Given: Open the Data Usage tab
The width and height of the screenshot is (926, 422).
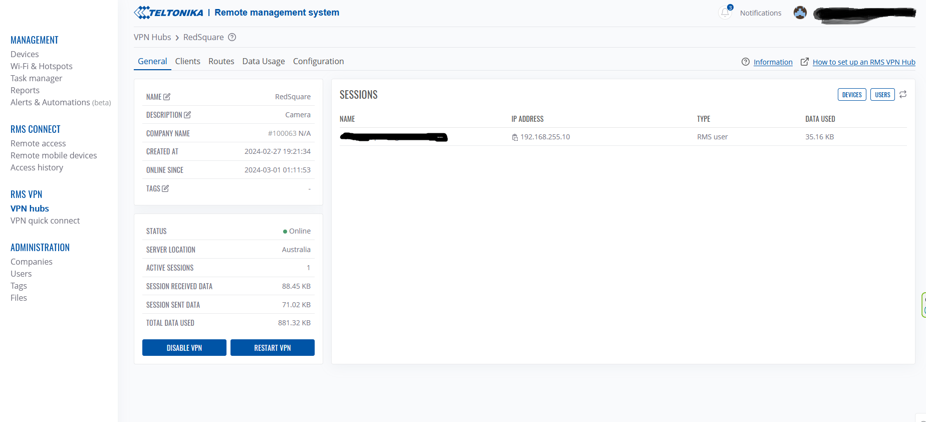Looking at the screenshot, I should (264, 61).
